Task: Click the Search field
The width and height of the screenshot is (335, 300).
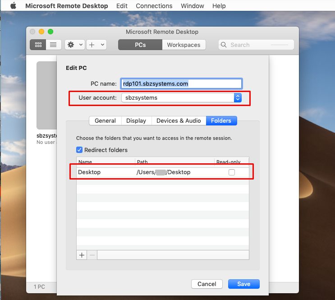Action: pyautogui.click(x=256, y=45)
